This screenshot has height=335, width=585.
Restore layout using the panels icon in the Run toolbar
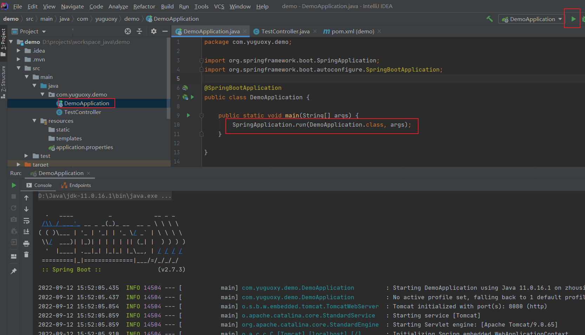14,256
